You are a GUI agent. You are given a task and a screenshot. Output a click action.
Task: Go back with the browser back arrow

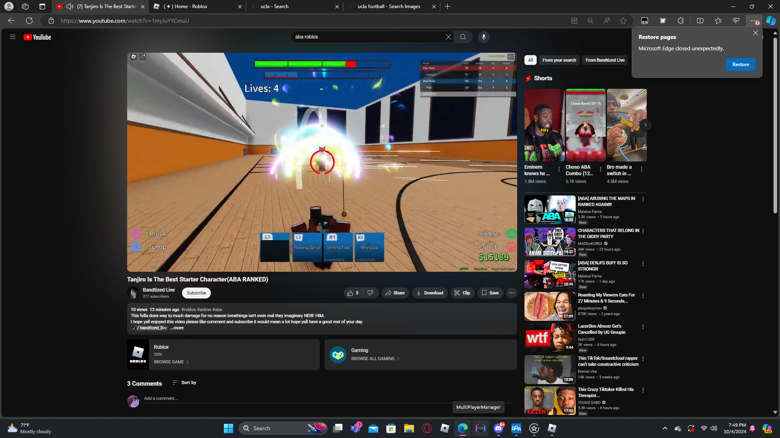[11, 21]
